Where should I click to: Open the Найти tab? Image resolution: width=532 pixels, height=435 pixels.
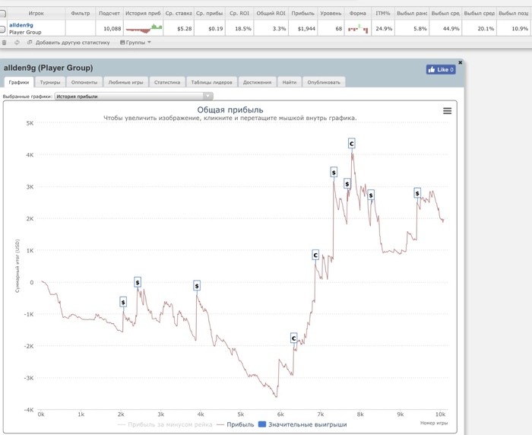(x=289, y=82)
